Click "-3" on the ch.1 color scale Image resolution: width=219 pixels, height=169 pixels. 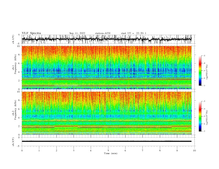coord(204,56)
